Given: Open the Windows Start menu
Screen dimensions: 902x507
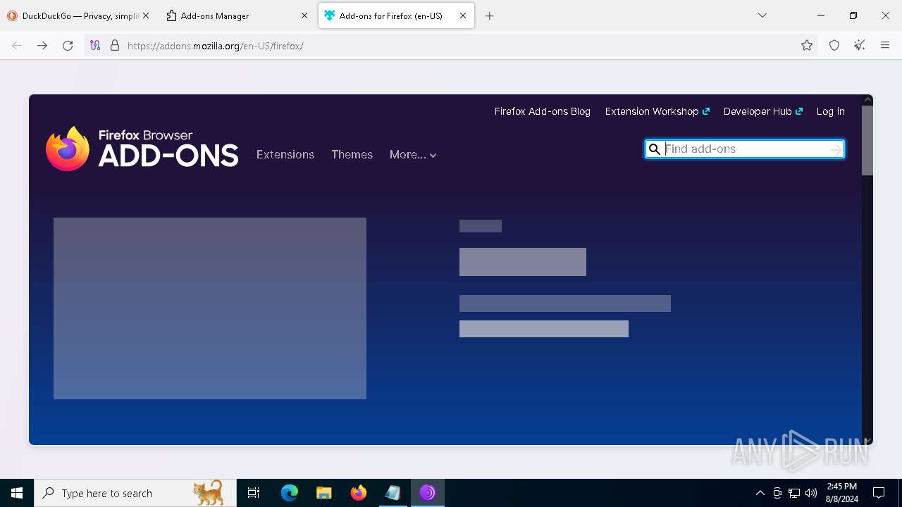Looking at the screenshot, I should 17,493.
